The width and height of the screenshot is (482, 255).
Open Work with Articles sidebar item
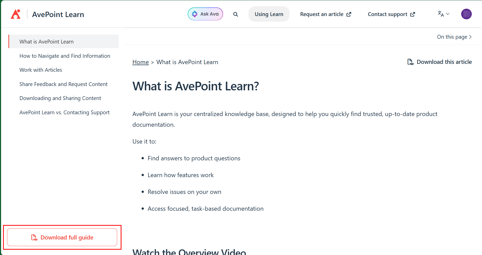pyautogui.click(x=41, y=70)
